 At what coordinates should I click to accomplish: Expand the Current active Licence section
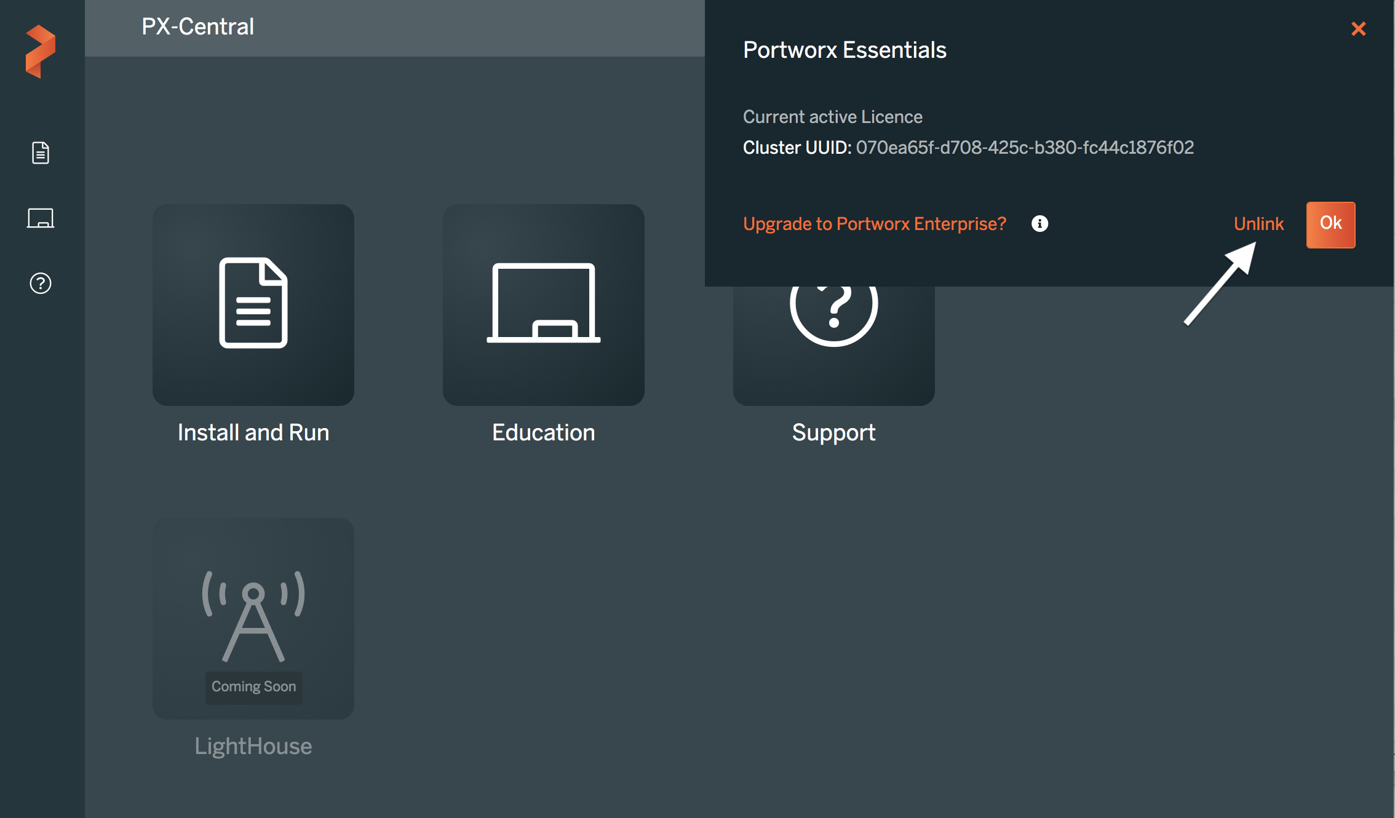(x=832, y=116)
